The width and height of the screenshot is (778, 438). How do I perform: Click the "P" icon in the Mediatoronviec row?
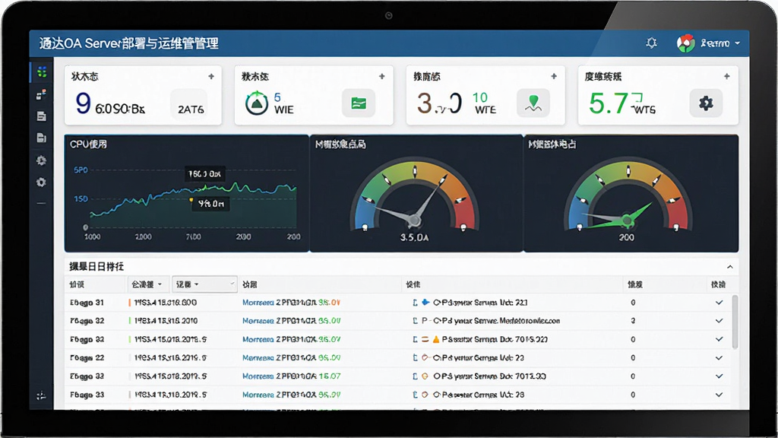425,321
